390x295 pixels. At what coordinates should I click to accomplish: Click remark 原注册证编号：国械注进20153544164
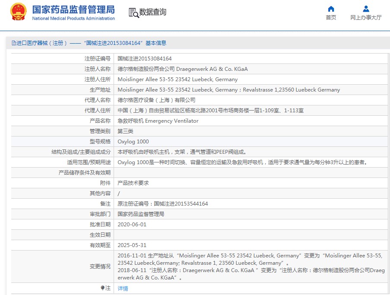coord(163,204)
